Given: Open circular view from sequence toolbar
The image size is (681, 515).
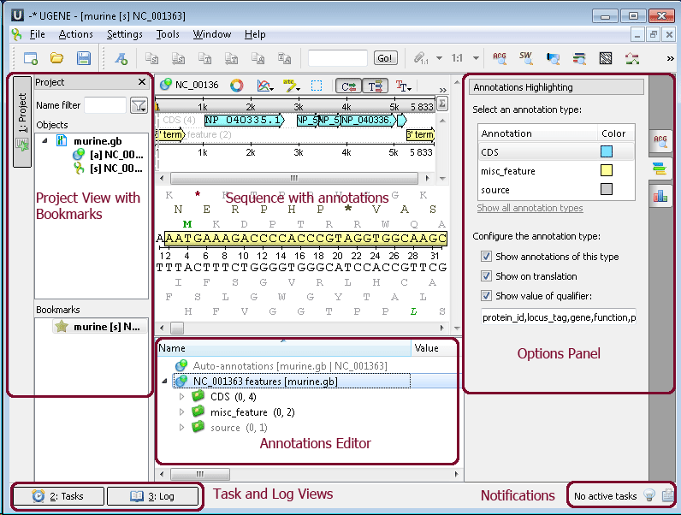Looking at the screenshot, I should [237, 85].
